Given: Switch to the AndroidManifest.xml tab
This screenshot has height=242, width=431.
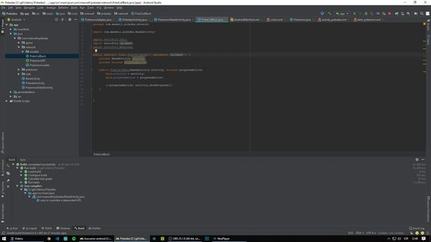Looking at the screenshot, I should coord(246,19).
